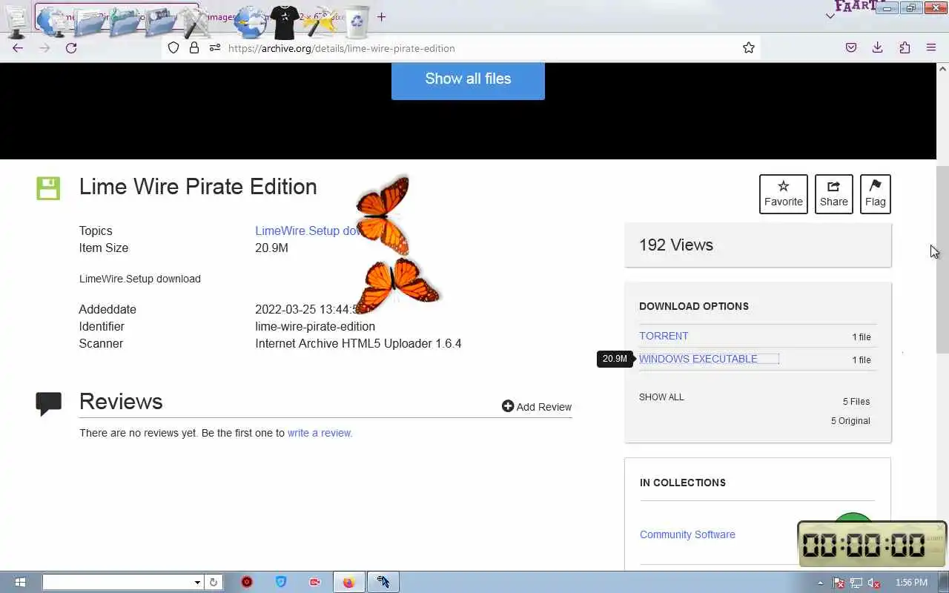Click the Share button

point(834,193)
